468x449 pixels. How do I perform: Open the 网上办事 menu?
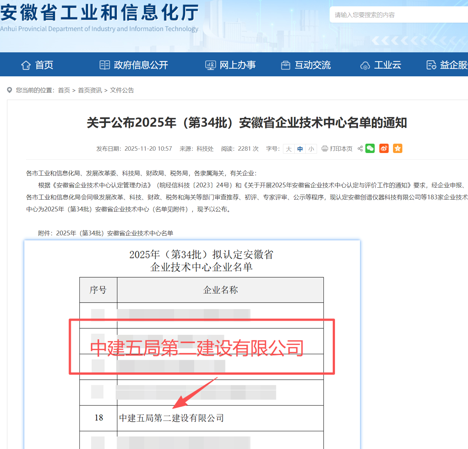click(237, 65)
